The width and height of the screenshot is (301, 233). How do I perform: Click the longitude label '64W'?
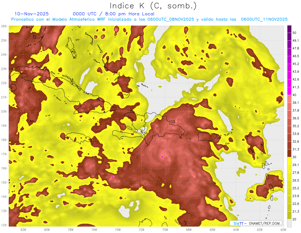(236, 229)
